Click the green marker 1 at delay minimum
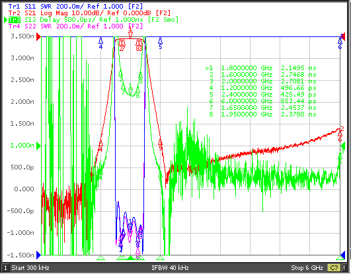This screenshot has width=351, height=274. pyautogui.click(x=130, y=89)
